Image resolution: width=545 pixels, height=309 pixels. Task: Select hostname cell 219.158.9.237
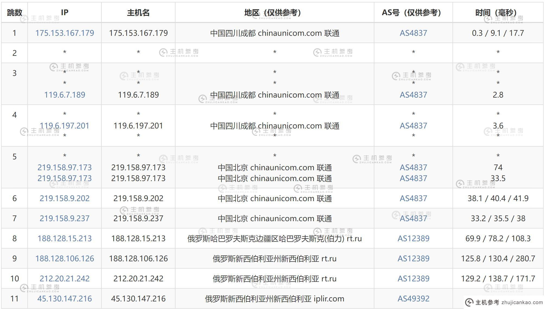pos(138,218)
